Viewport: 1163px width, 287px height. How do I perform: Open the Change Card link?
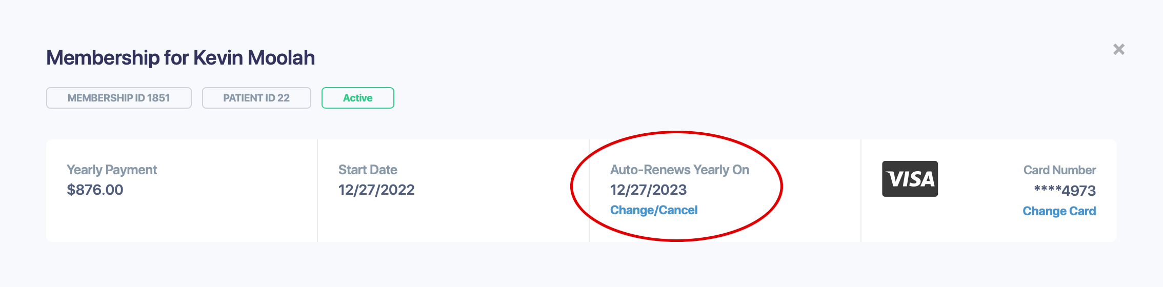pos(1059,211)
